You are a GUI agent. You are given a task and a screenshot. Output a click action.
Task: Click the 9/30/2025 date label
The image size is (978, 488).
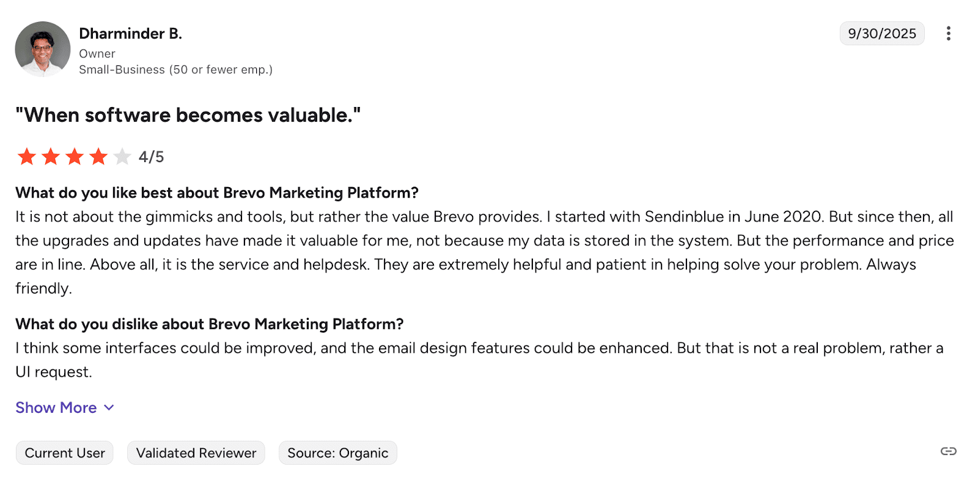point(882,34)
